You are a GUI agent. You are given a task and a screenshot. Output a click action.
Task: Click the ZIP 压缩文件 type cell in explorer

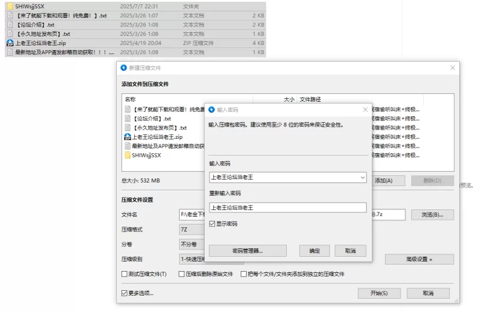pos(198,42)
